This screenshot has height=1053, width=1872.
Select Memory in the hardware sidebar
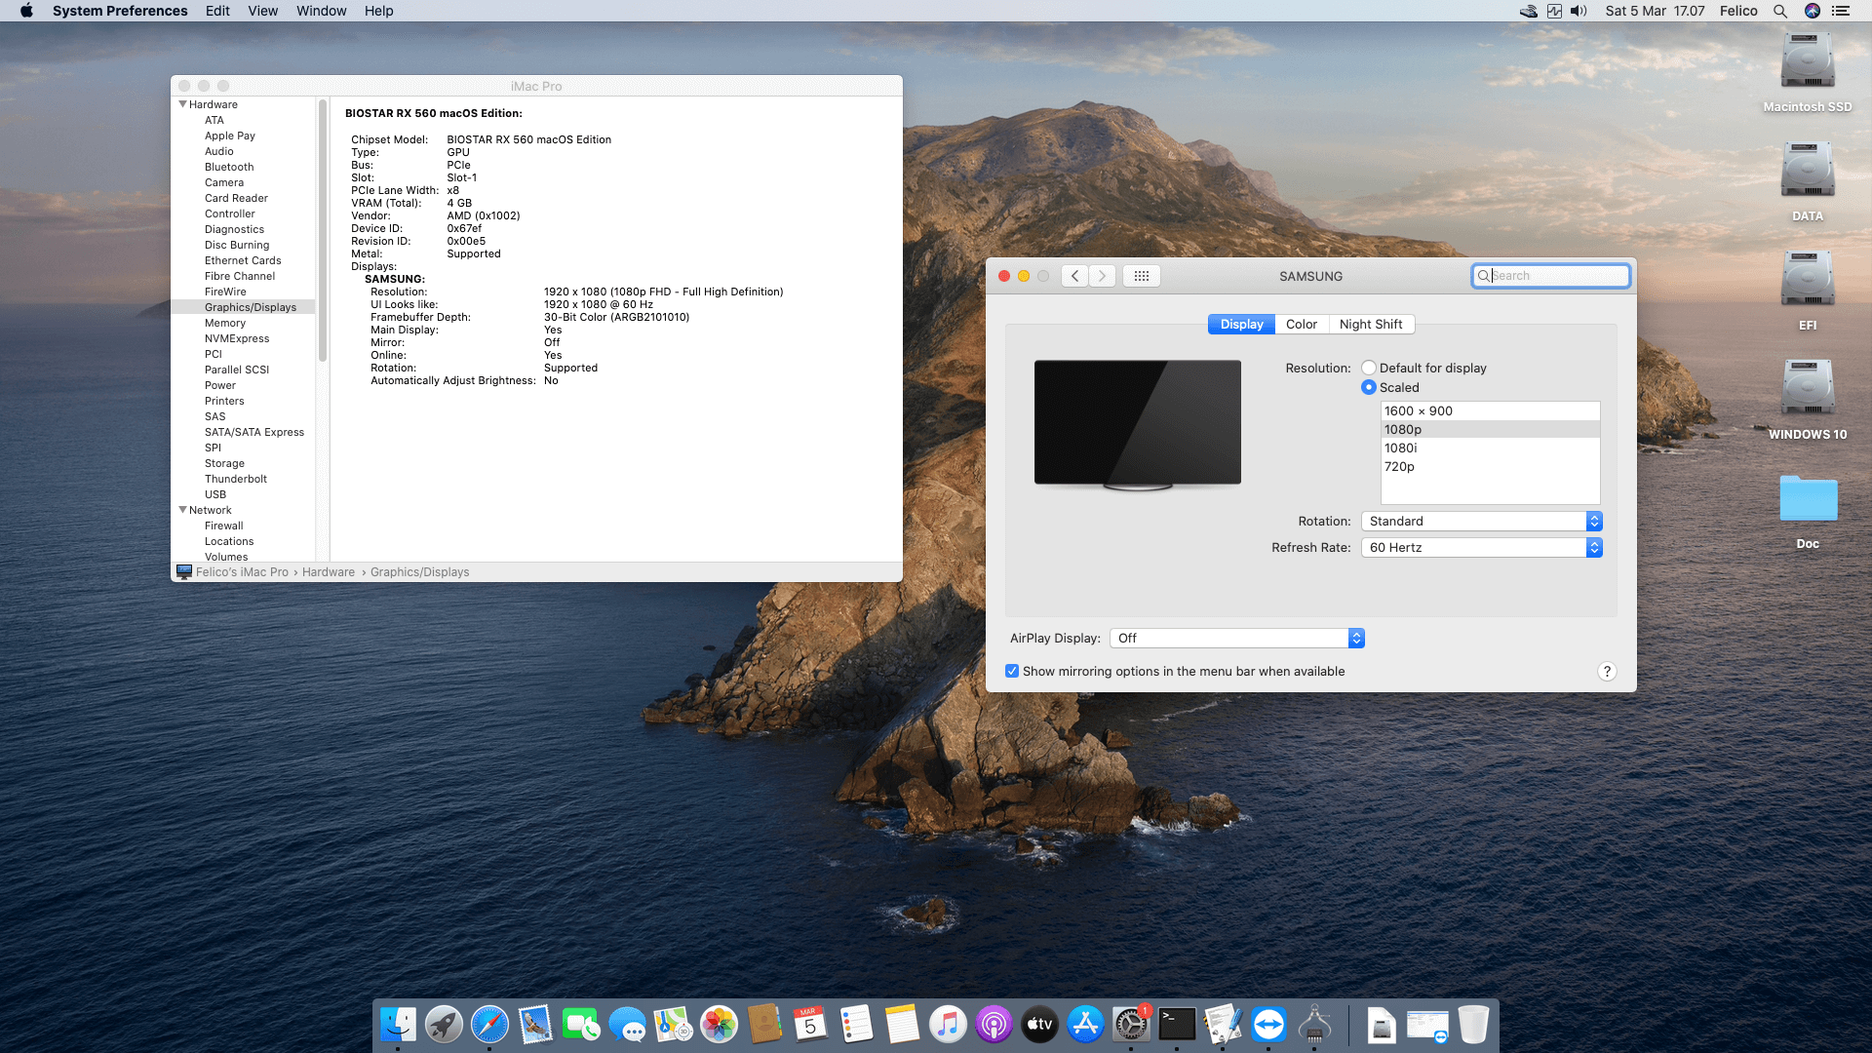pos(225,323)
